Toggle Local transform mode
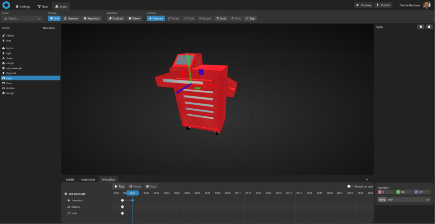Screen dimensions: 435x224 [x=221, y=19]
